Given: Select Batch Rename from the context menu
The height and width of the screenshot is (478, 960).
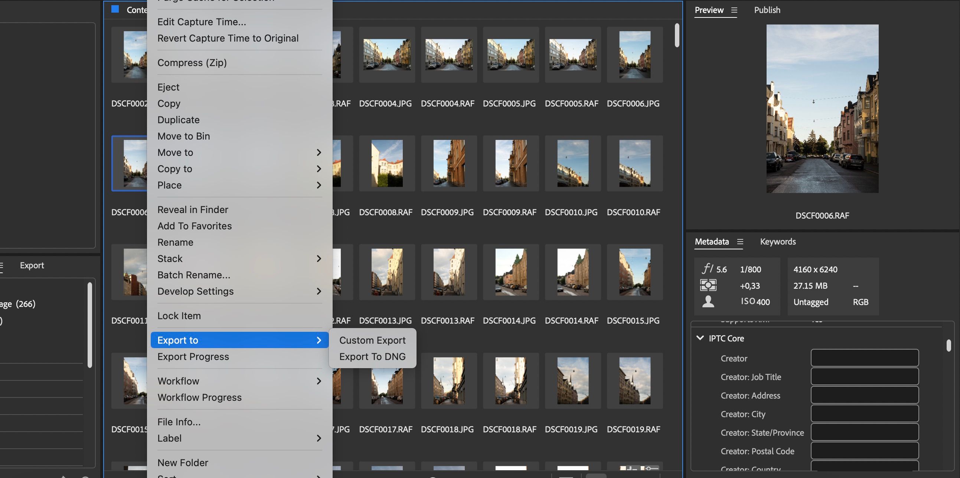Looking at the screenshot, I should point(193,275).
